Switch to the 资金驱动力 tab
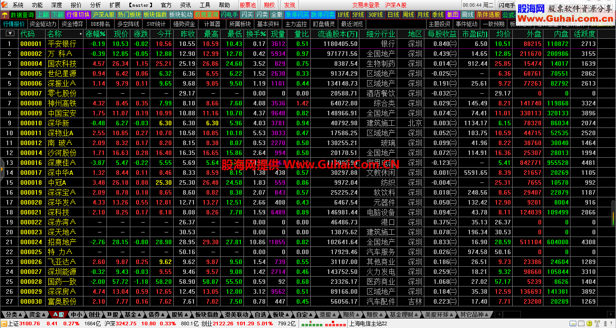The width and height of the screenshot is (616, 328). [43, 24]
